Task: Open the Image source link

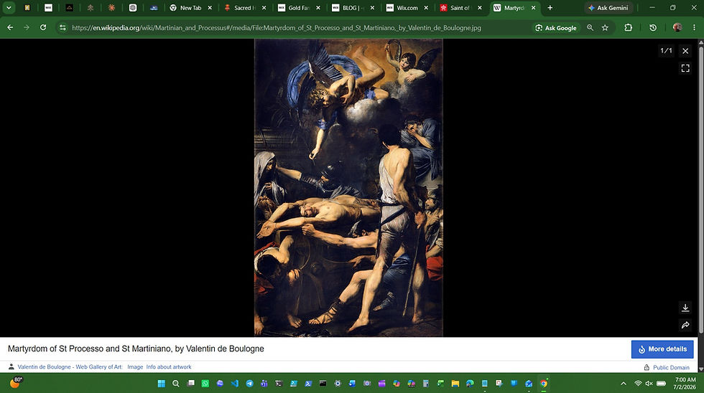Action: click(x=135, y=366)
